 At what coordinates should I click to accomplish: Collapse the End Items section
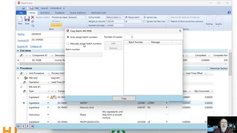[18, 51]
